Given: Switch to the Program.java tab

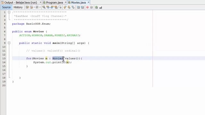Looking at the screenshot, I should [54, 3].
